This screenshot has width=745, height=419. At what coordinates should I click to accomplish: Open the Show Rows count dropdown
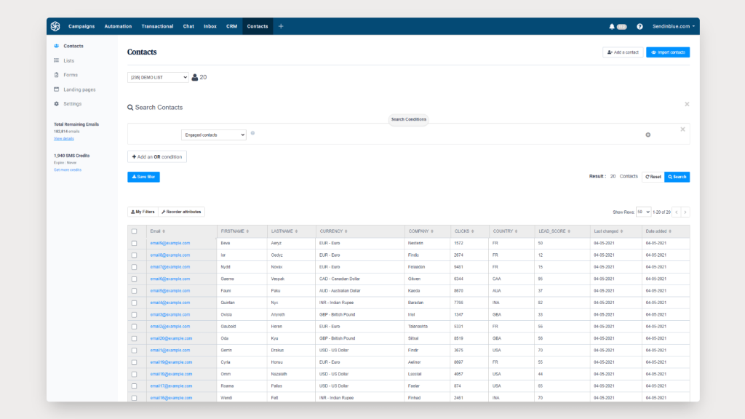(x=643, y=212)
